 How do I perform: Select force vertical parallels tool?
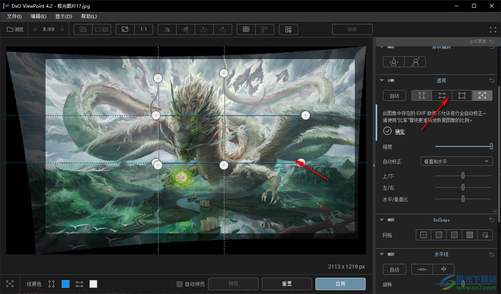click(x=422, y=95)
